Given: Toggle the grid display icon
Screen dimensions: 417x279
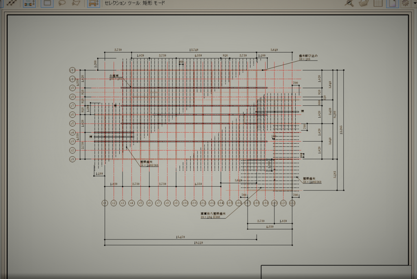Looking at the screenshot, I should [x=378, y=3].
